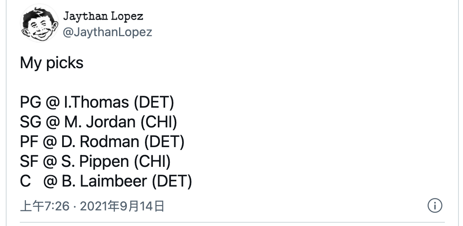The height and width of the screenshot is (226, 463).
Task: Click the (CHI) text after M. Jordan
Action: click(x=159, y=122)
